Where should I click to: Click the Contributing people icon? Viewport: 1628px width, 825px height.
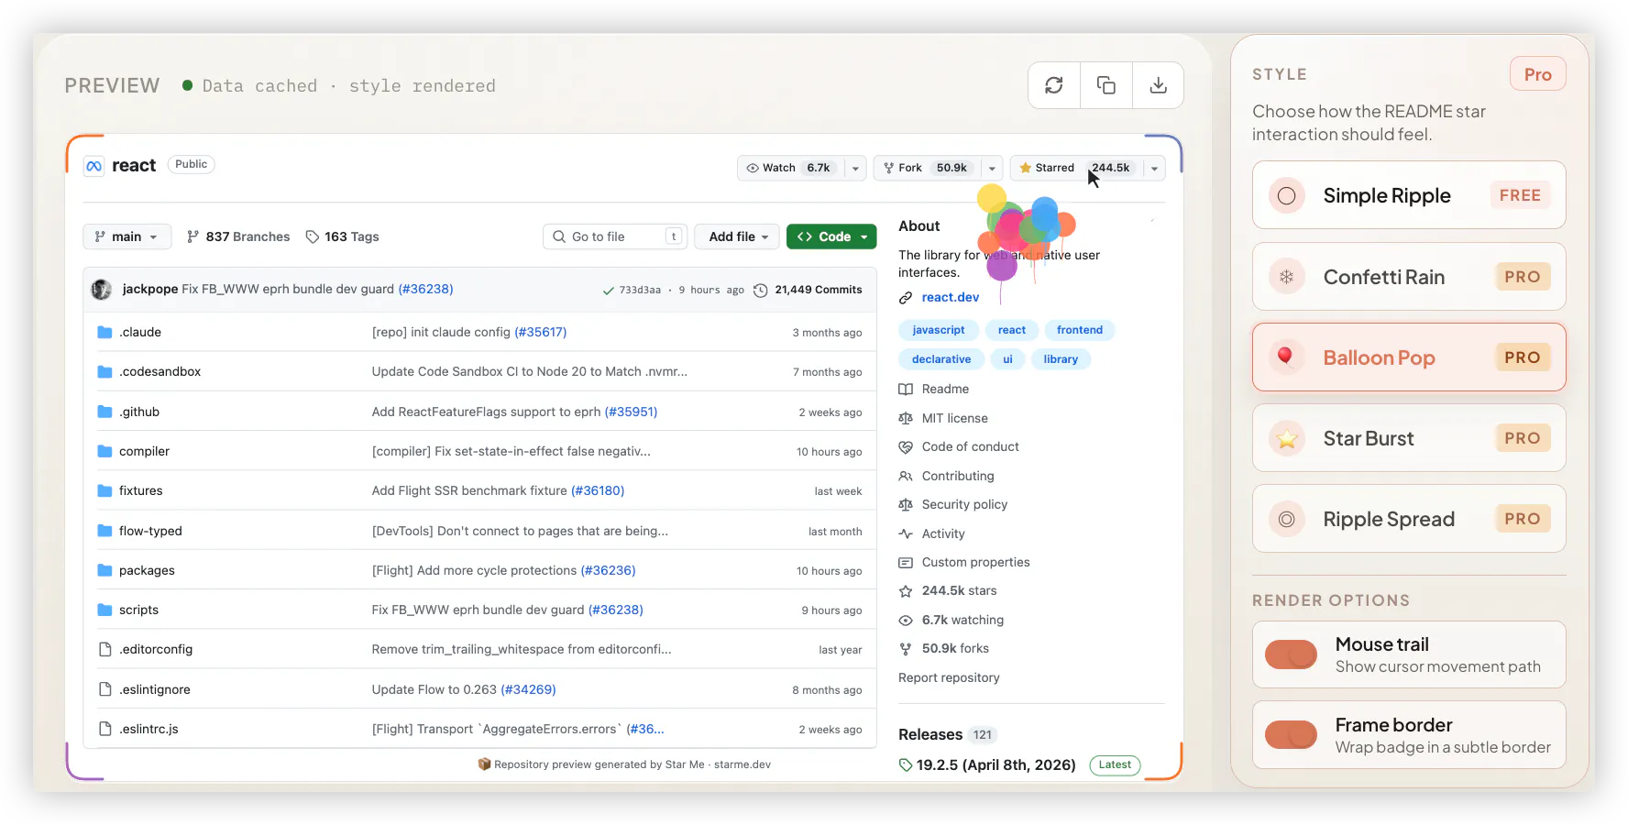point(906,476)
